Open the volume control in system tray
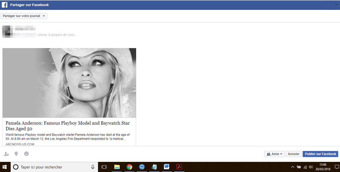The width and height of the screenshot is (340, 172). coord(311,167)
